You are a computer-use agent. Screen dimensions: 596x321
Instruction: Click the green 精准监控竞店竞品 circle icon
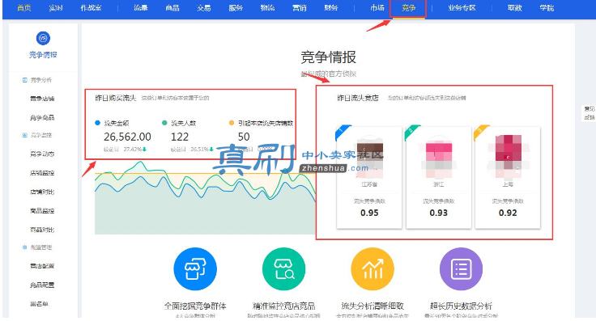coord(283,269)
